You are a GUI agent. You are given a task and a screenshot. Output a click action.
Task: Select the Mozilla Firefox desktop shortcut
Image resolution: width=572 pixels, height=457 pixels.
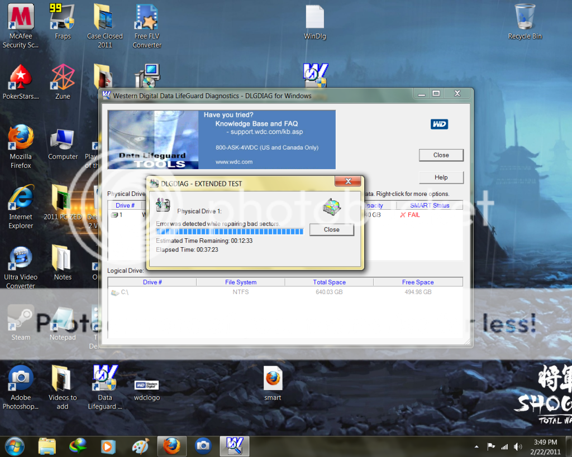21,147
